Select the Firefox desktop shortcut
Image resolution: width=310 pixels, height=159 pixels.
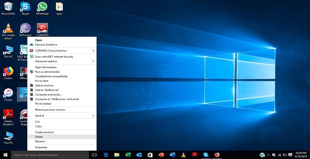(8, 73)
